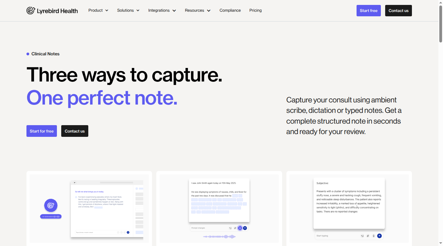Click the paperclip in the Start typing bar
Viewport: 443px width, 246px height.
(368, 236)
